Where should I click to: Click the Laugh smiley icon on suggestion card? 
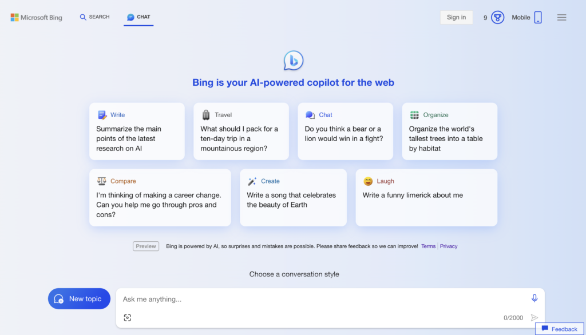[367, 181]
